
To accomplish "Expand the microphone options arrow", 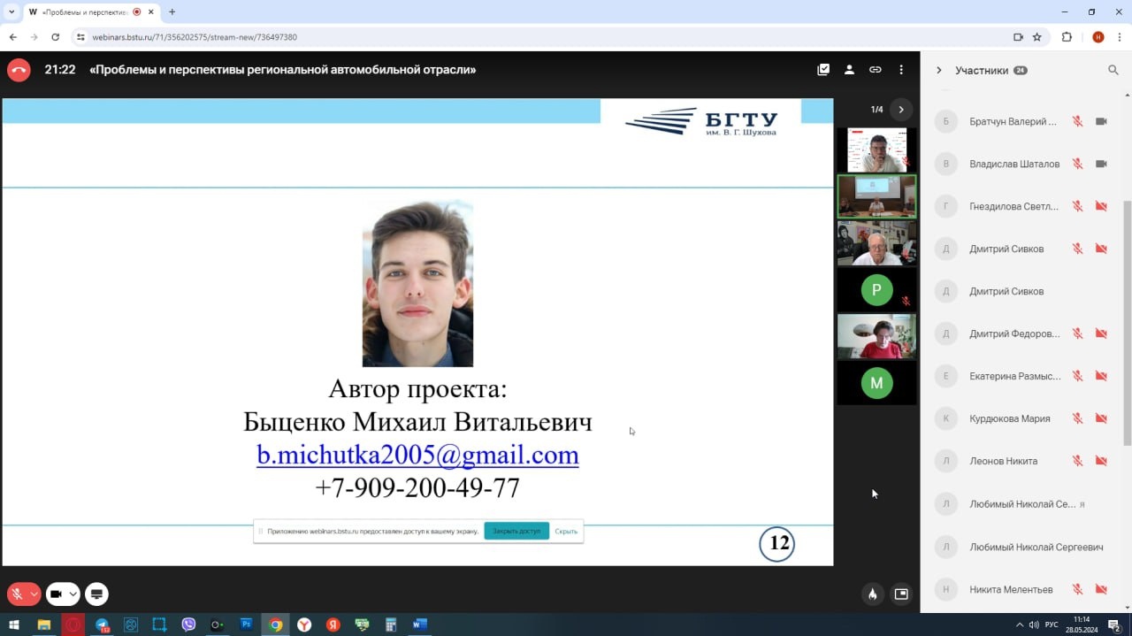I will (34, 594).
